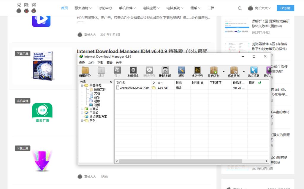This screenshot has width=304, height=189.
Task: Click the blue 投稿 button
Action: (x=285, y=8)
